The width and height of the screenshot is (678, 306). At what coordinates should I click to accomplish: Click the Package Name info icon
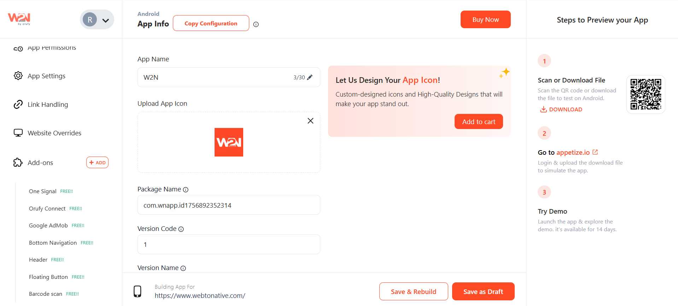[186, 190]
